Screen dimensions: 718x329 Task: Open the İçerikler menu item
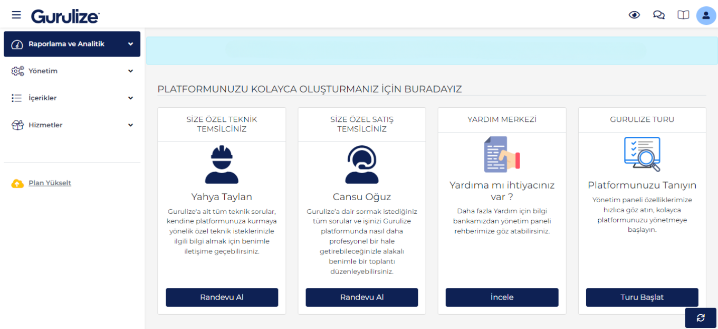coord(72,98)
